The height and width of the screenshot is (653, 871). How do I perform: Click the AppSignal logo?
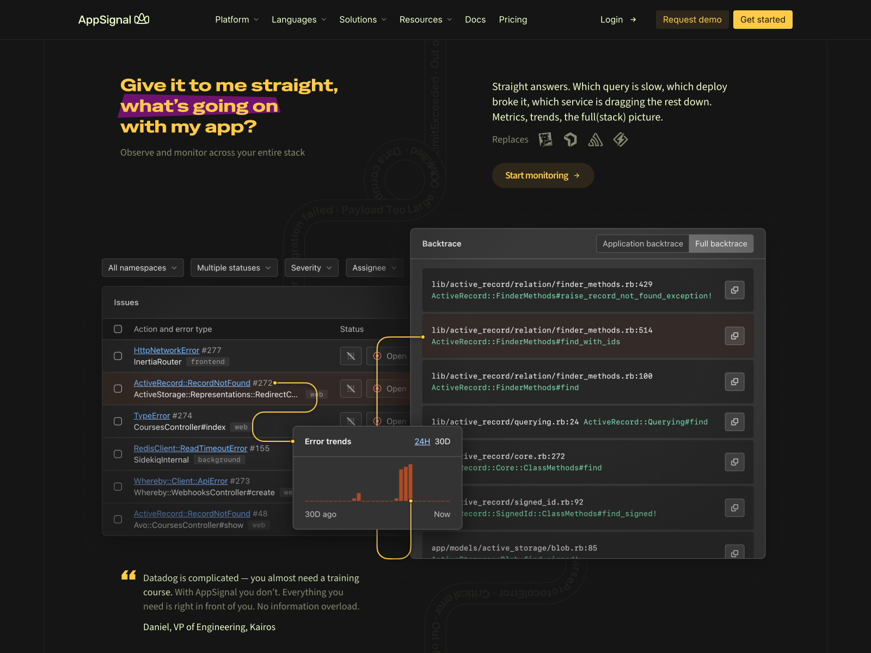pyautogui.click(x=114, y=20)
